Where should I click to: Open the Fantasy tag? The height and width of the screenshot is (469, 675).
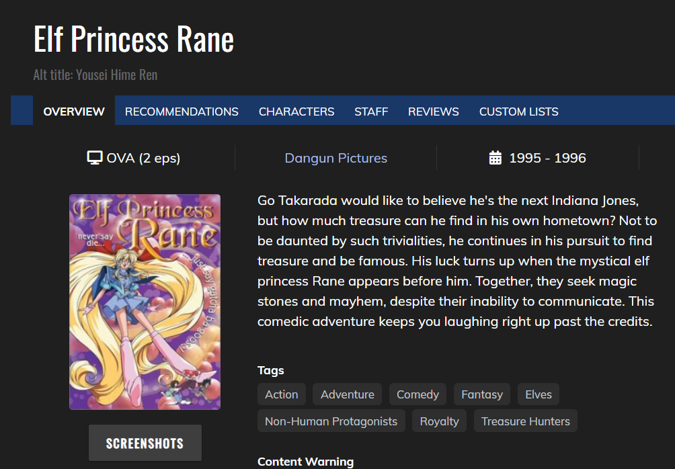coord(482,394)
